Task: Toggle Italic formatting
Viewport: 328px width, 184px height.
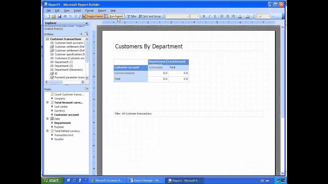Action: (209, 16)
